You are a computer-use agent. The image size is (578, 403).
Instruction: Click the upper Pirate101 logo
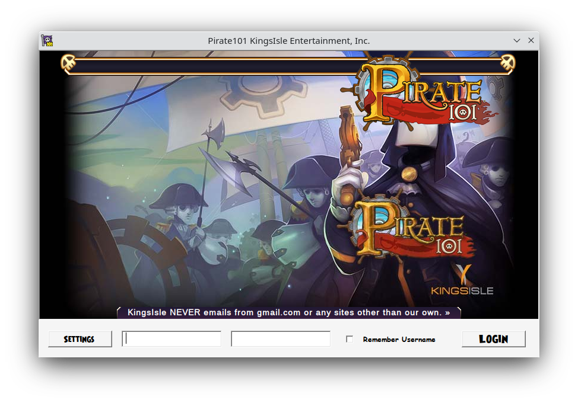coord(421,94)
